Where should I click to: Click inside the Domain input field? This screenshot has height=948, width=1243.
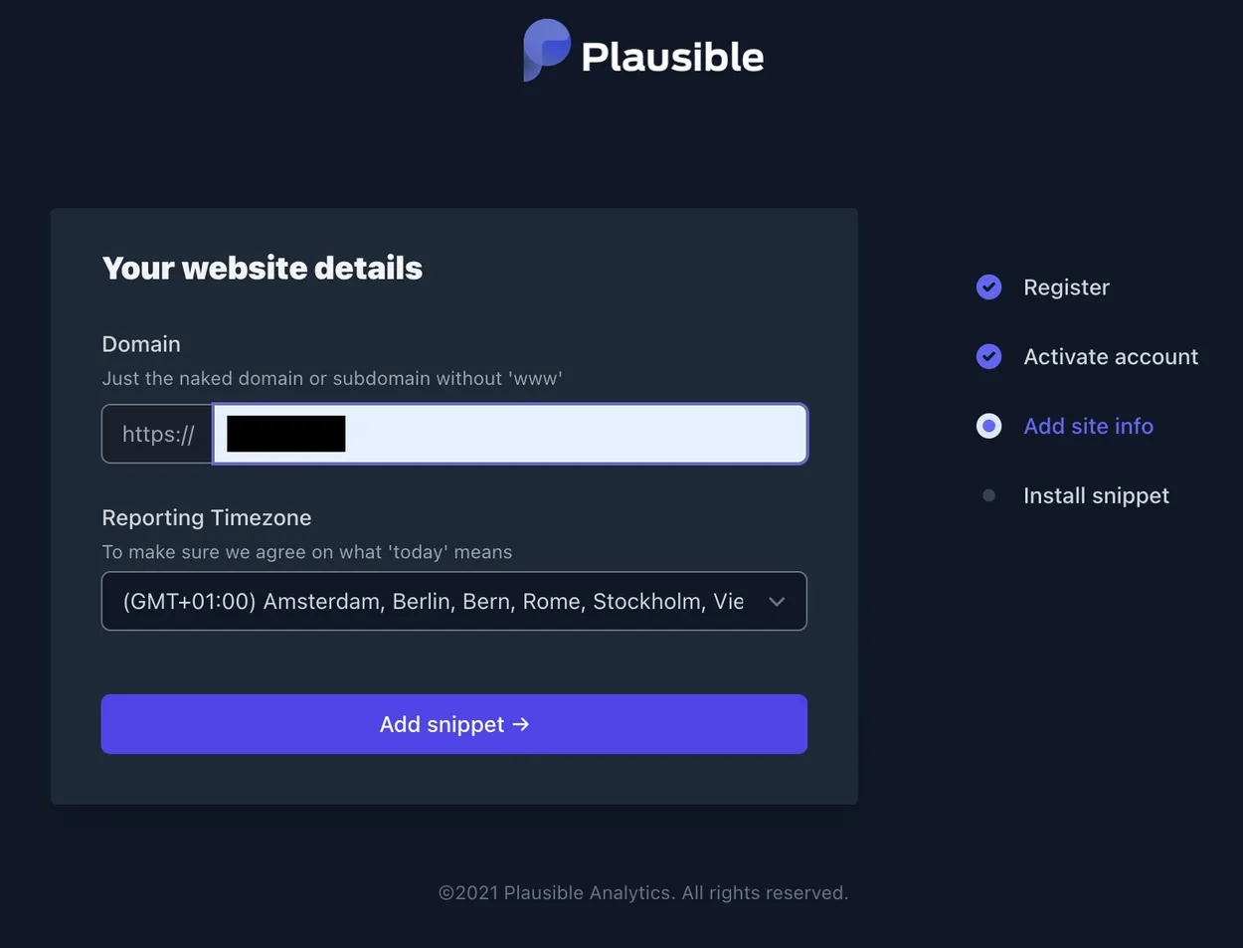coord(507,434)
